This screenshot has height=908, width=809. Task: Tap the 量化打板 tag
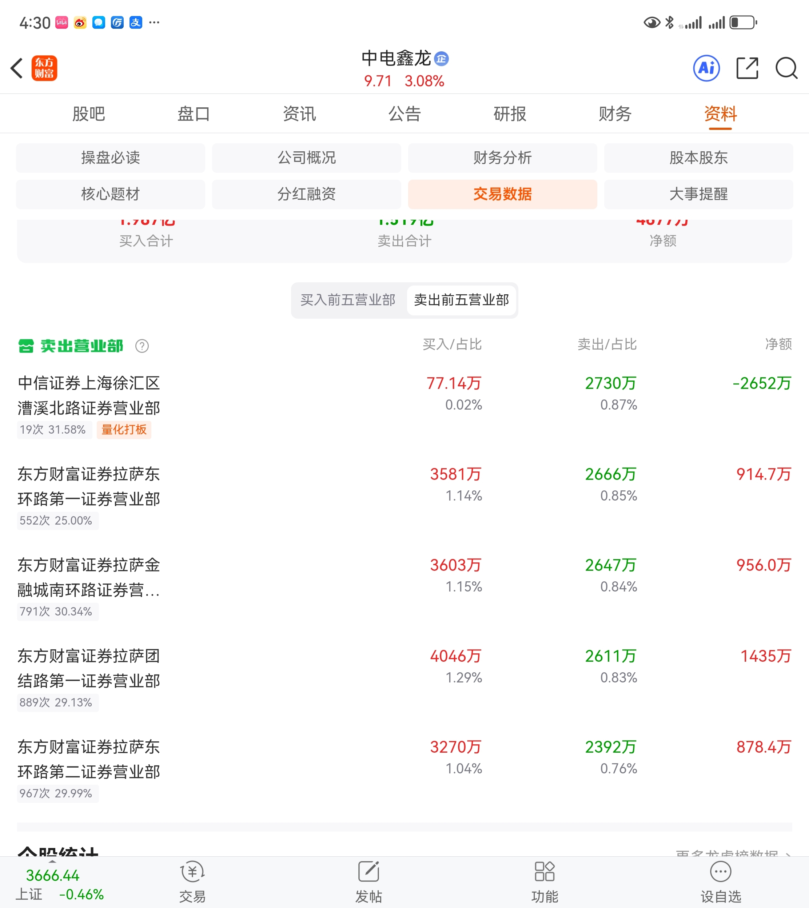pos(124,430)
